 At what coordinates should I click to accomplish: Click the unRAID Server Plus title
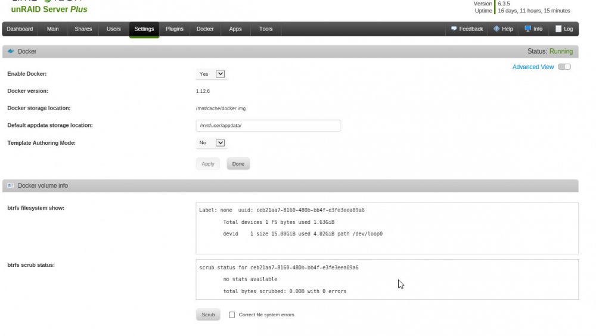pyautogui.click(x=49, y=9)
